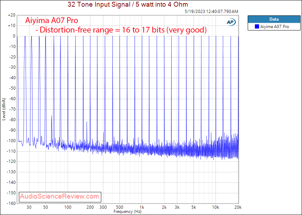Viewport: 302px width, 215px height.
Task: Click the 1k frequency axis tick label
Action: point(142,207)
